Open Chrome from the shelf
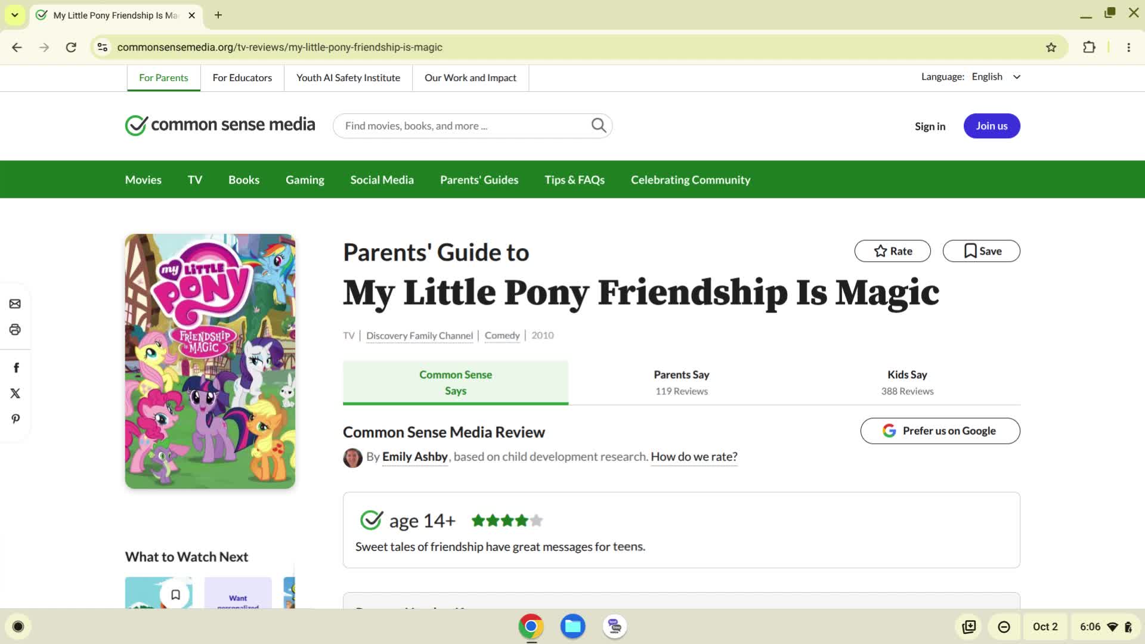Screen dimensions: 1145x644 click(x=531, y=626)
